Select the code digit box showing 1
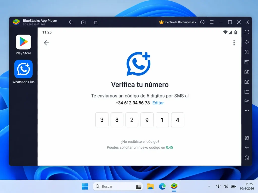Viewport: 258px width, 193px height. [x=162, y=120]
